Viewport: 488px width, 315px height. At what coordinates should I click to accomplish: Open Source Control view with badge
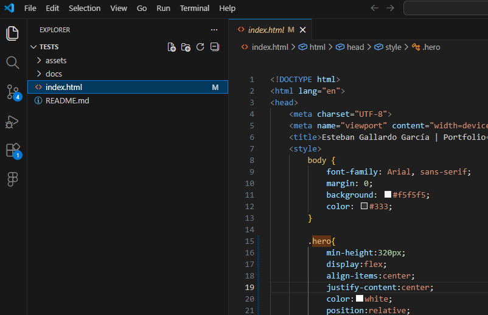tap(13, 92)
